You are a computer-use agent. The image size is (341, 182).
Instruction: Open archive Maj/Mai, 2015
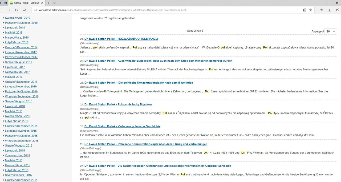click(14, 160)
